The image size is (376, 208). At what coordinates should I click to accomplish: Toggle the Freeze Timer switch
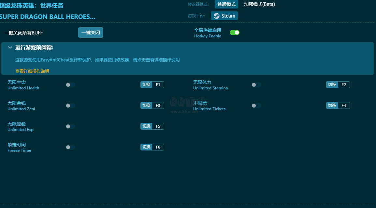tap(70, 147)
